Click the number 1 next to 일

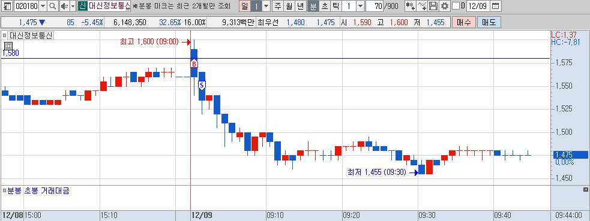(x=256, y=6)
